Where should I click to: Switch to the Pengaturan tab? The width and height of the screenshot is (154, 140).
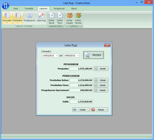59,8
